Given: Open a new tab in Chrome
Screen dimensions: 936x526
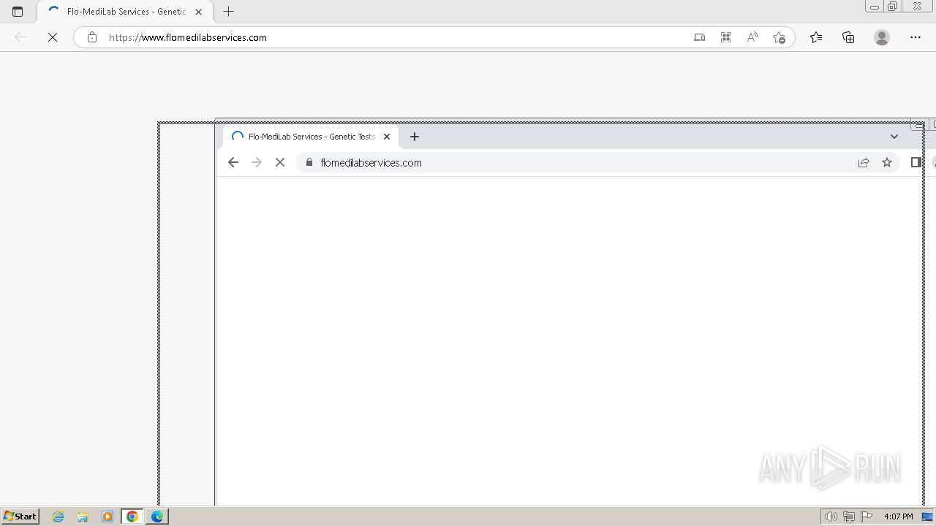Looking at the screenshot, I should [x=415, y=137].
